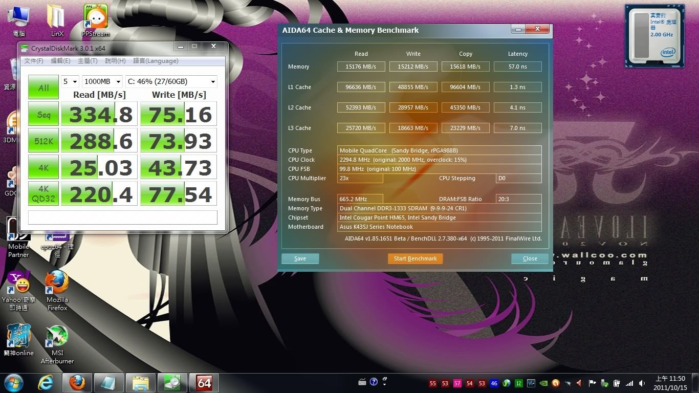This screenshot has width=699, height=393.
Task: Open the 文件(F) menu in CrystalDiskMark
Action: tap(34, 61)
